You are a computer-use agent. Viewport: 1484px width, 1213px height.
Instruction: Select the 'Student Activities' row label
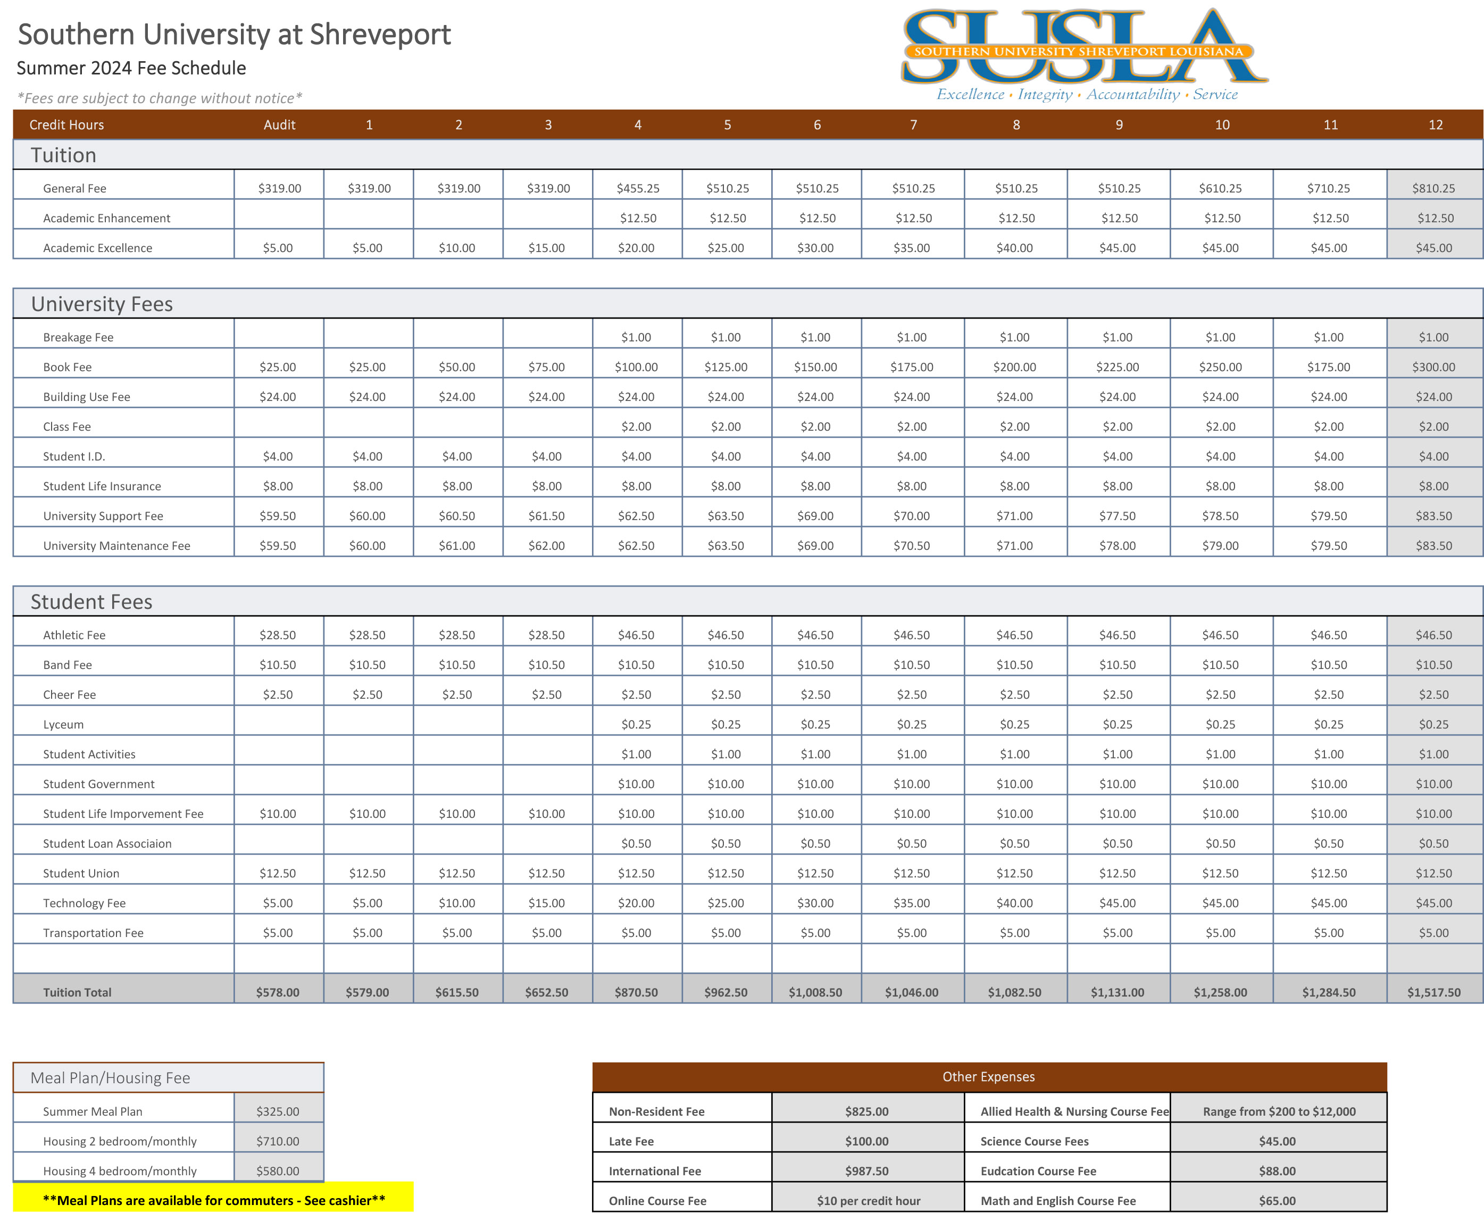89,754
